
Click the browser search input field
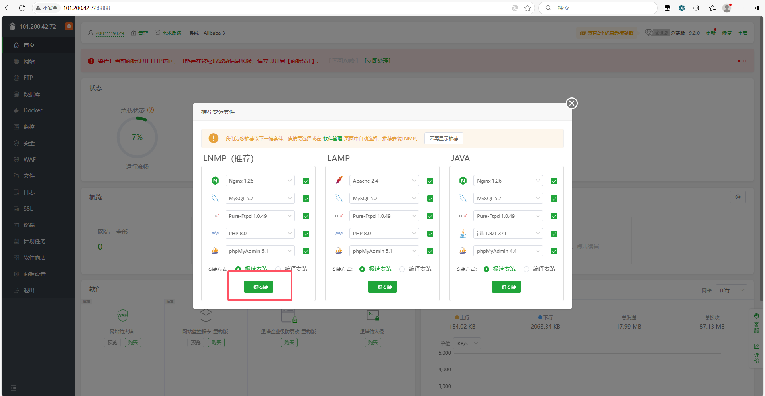tap(598, 8)
